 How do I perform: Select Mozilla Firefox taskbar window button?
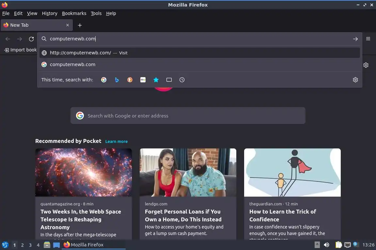[94, 245]
